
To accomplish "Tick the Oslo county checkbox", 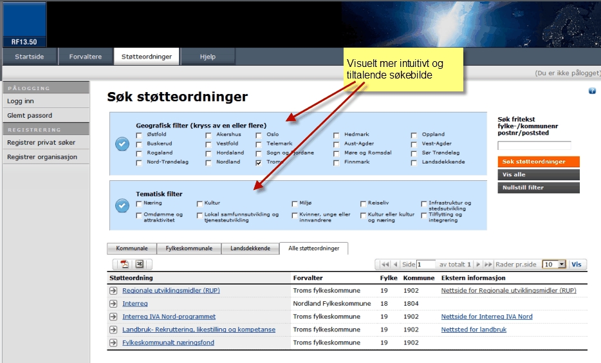I will click(259, 135).
